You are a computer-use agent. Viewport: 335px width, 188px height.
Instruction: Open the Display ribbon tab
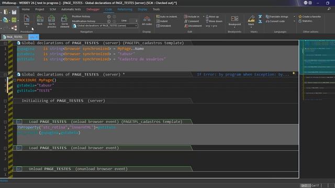142,9
